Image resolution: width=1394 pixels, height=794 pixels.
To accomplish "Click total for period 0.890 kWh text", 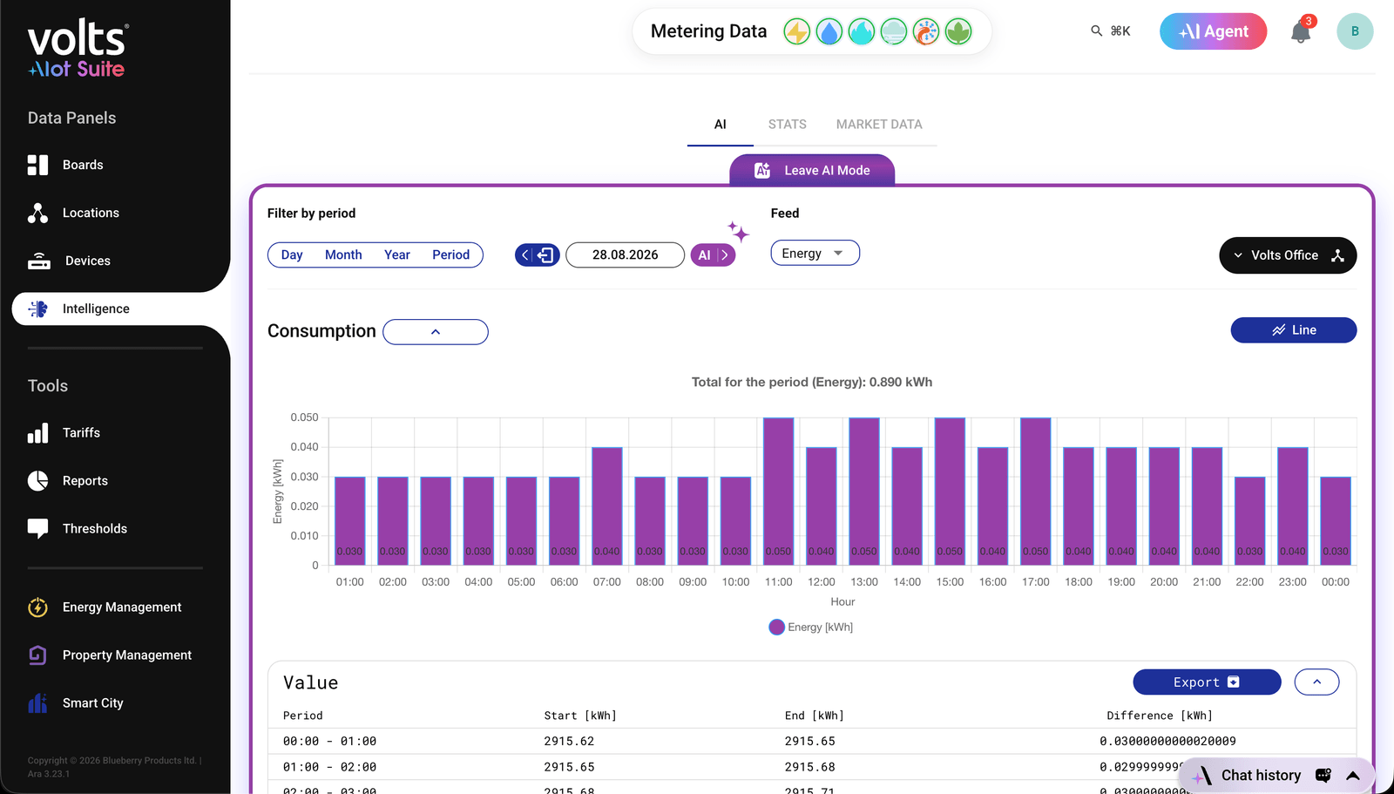I will (812, 382).
